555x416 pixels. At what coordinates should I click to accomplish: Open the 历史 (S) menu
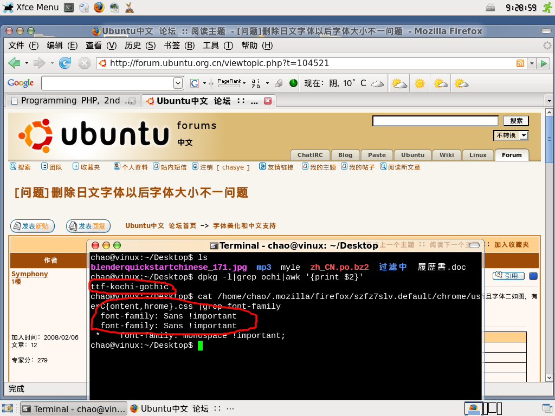(x=140, y=45)
